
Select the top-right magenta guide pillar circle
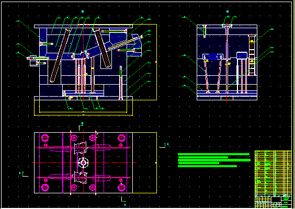121,138
